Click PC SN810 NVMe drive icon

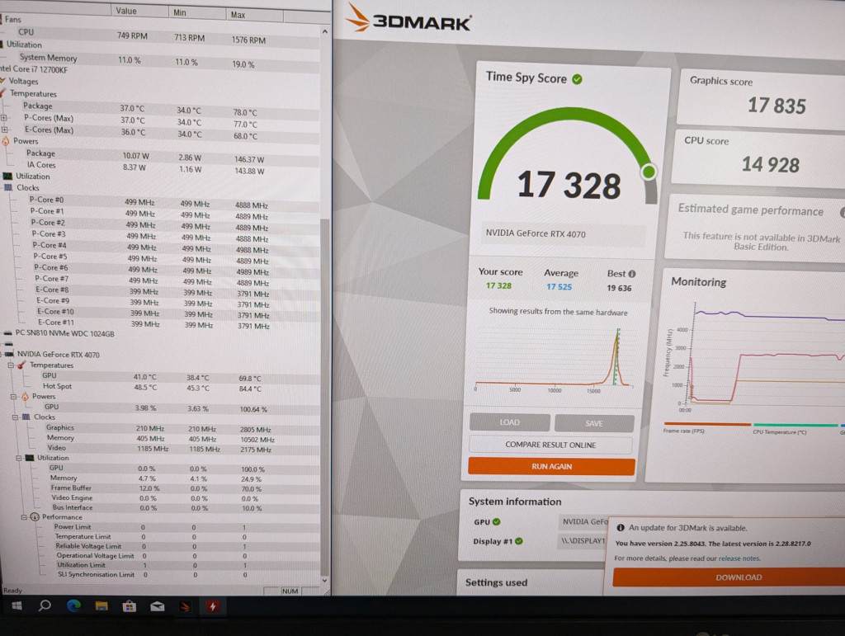coord(7,333)
